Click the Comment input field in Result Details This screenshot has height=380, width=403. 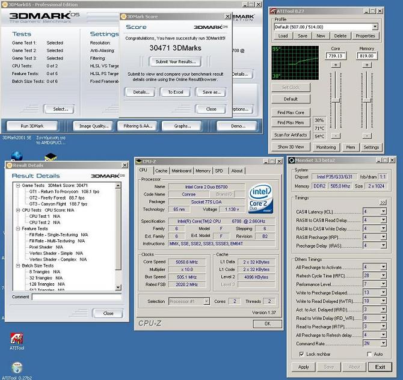pos(76,297)
